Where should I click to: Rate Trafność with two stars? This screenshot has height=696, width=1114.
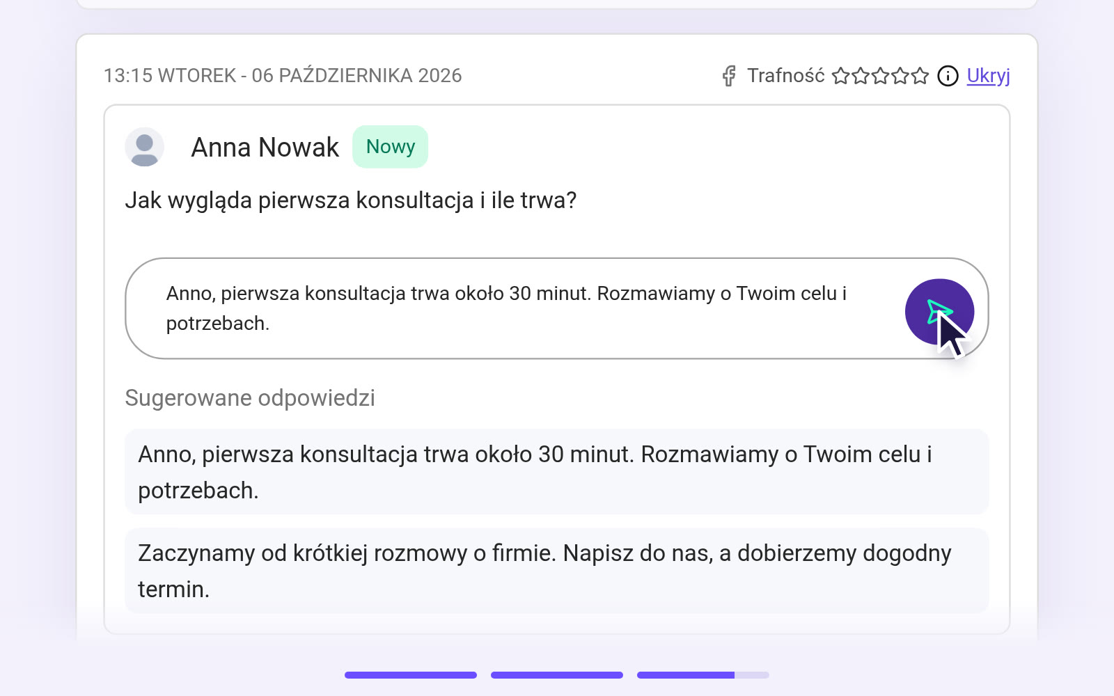[x=861, y=76]
